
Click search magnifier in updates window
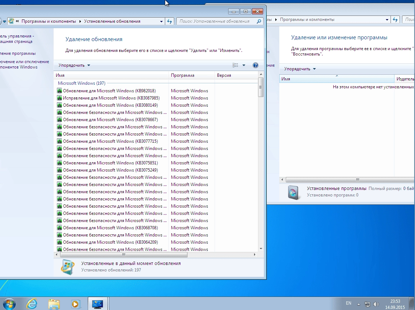259,21
